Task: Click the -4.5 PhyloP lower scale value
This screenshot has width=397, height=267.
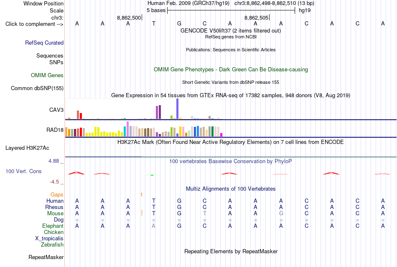Action: [54, 182]
